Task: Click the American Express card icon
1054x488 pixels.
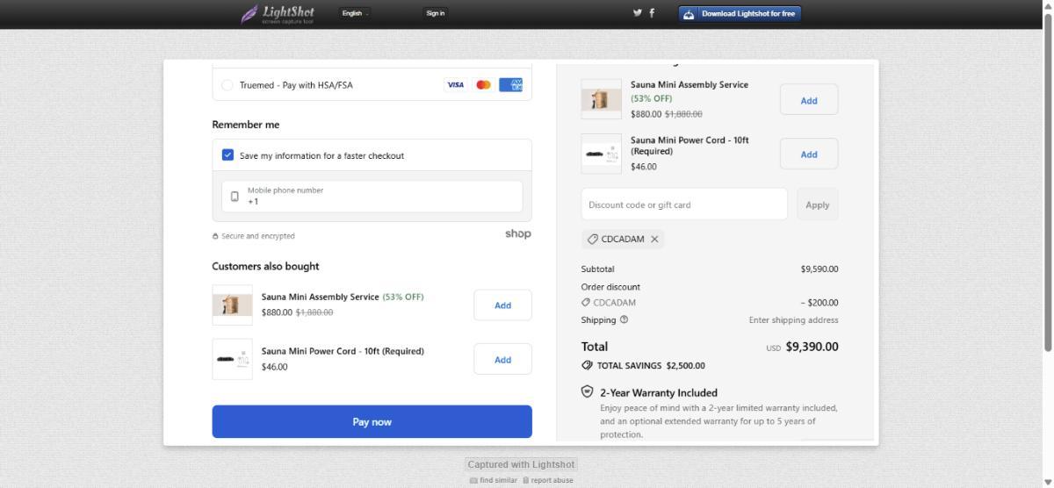Action: (x=510, y=85)
